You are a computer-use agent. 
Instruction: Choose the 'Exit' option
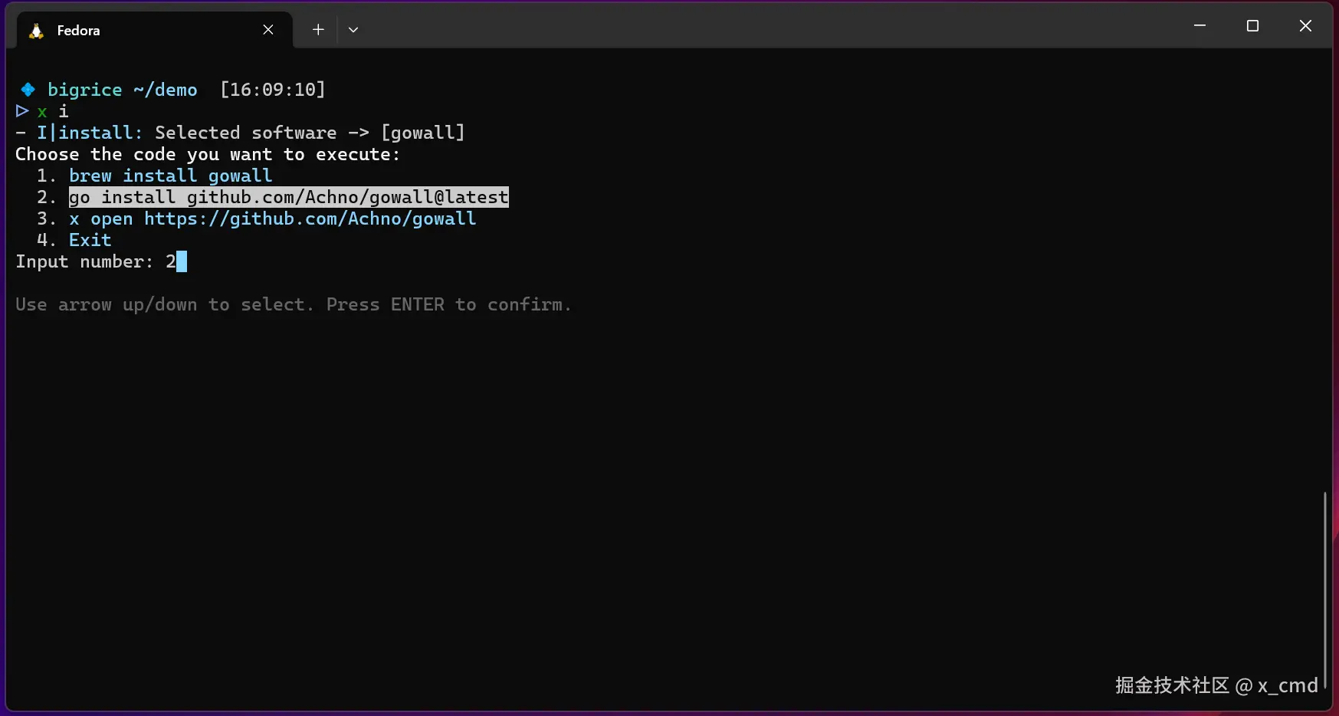(x=90, y=240)
